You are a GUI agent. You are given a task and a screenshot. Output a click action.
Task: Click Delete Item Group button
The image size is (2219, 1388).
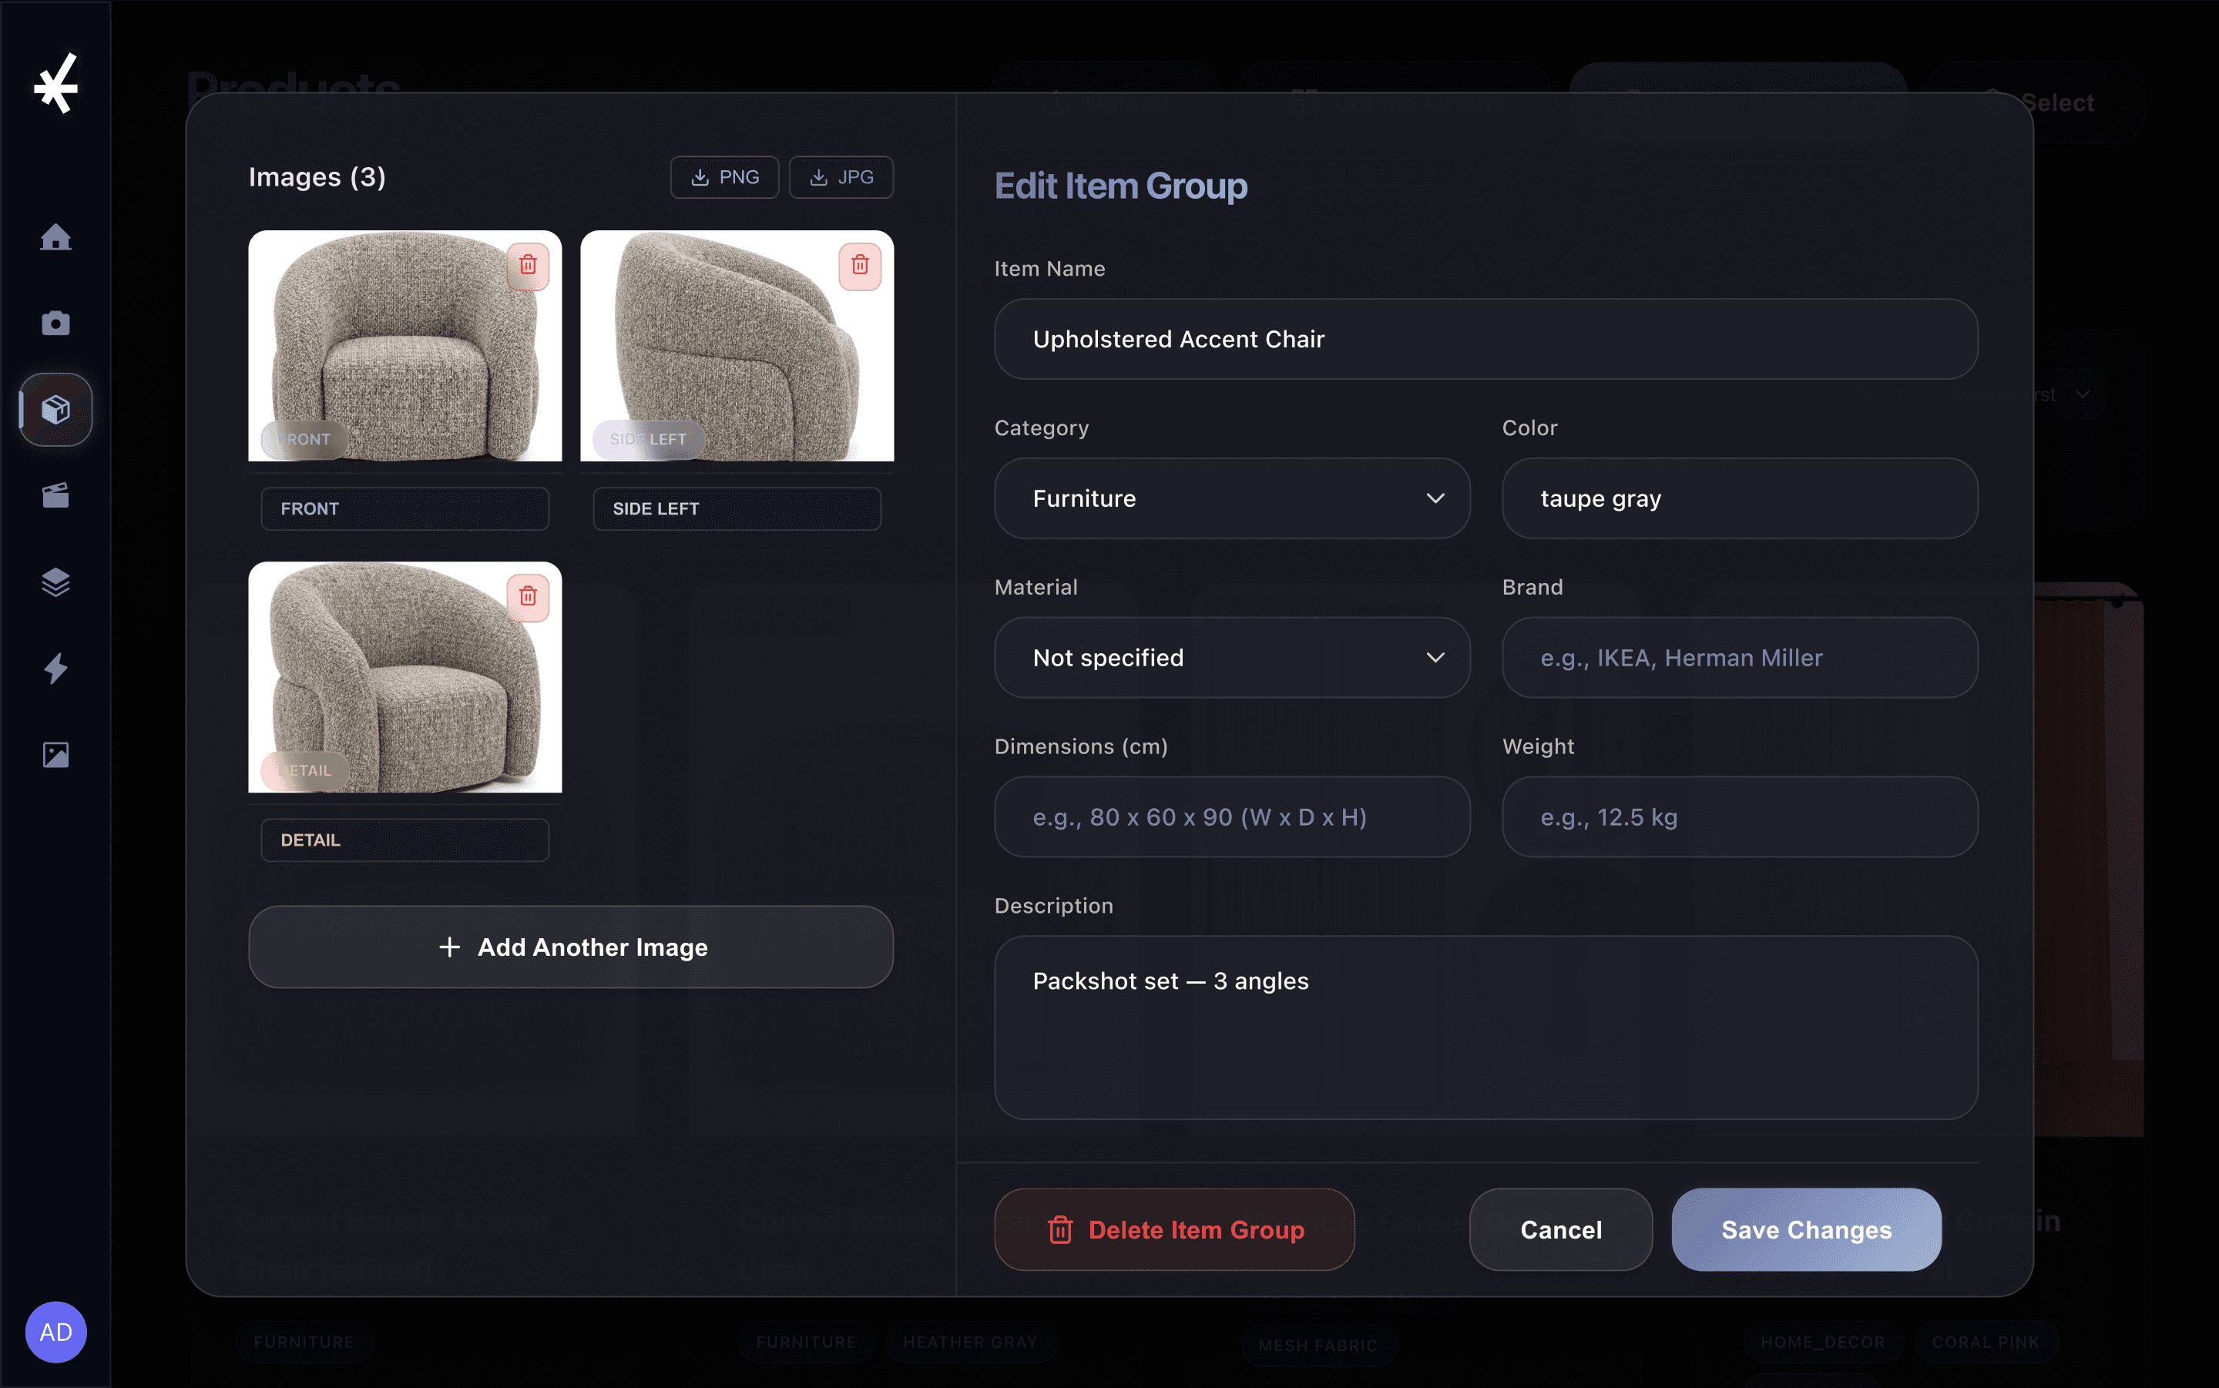[1174, 1229]
